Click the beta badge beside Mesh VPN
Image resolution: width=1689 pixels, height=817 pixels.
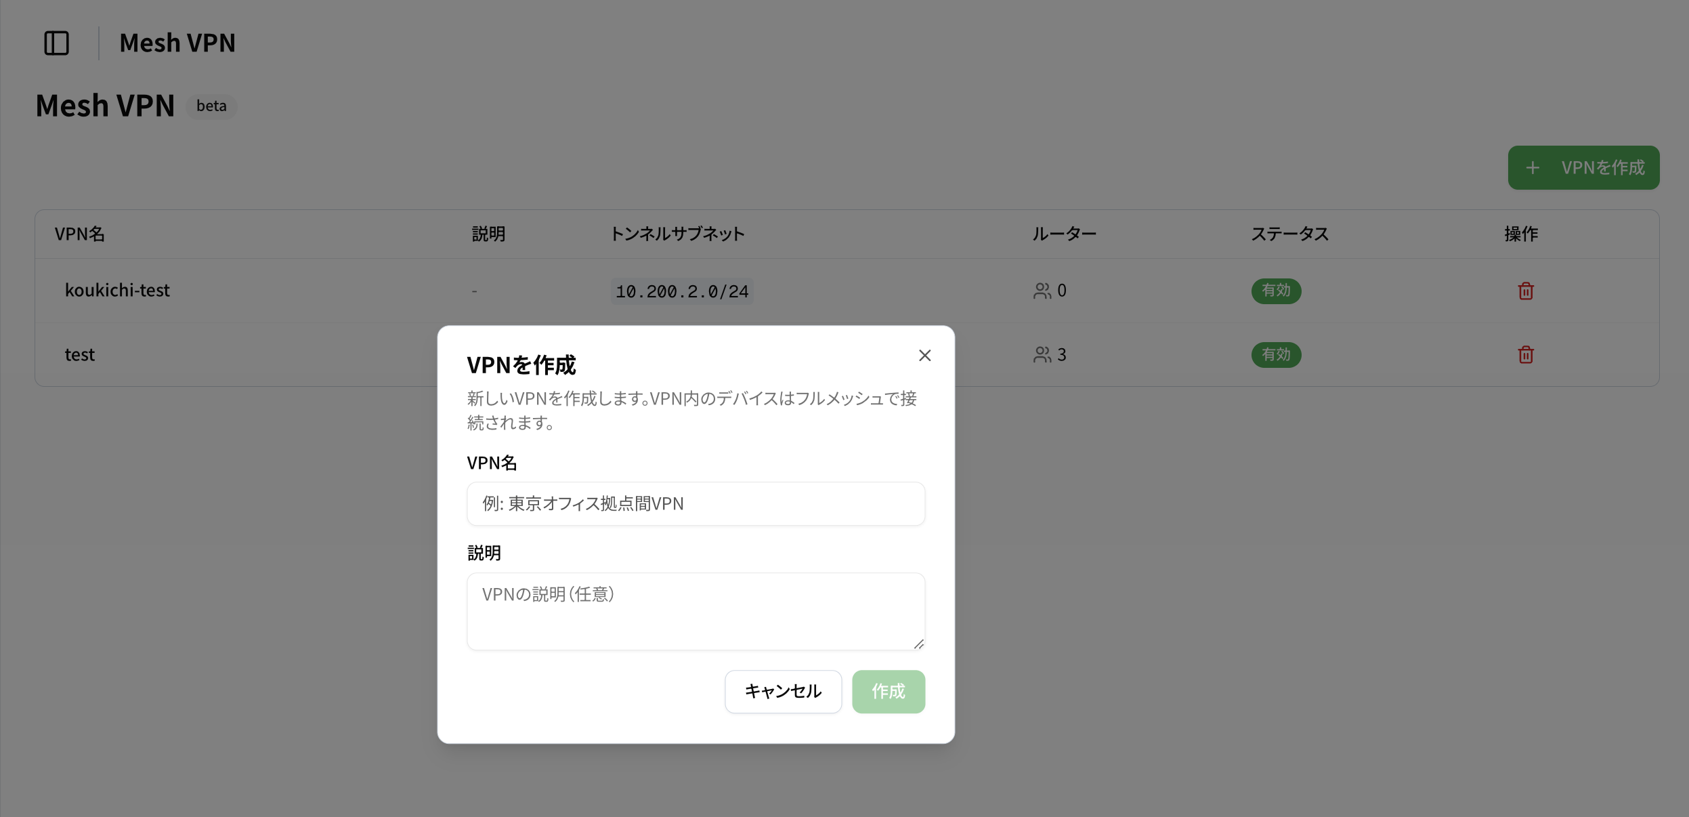tap(211, 106)
